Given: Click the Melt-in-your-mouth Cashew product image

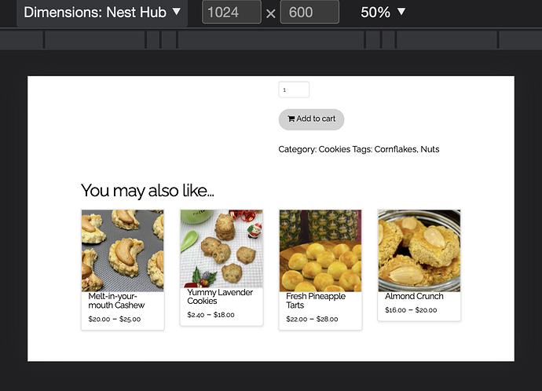Looking at the screenshot, I should tap(123, 250).
